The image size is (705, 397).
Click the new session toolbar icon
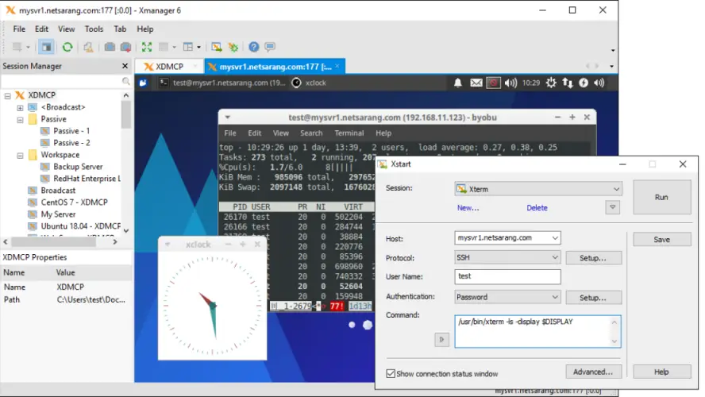[x=17, y=47]
